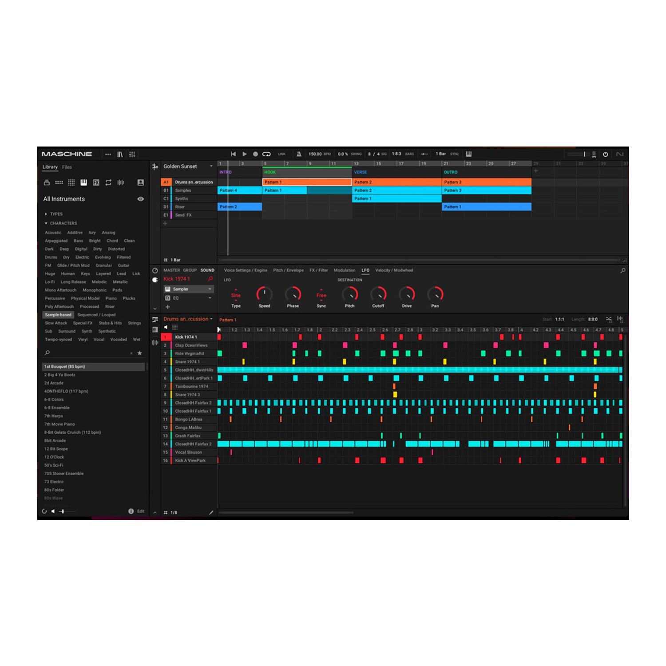Image resolution: width=666 pixels, height=666 pixels.
Task: Select the Loops filter icon in browser
Action: (x=108, y=182)
